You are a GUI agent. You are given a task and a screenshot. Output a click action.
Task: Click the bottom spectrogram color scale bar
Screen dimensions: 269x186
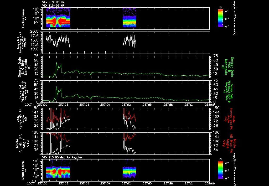[x=220, y=170]
